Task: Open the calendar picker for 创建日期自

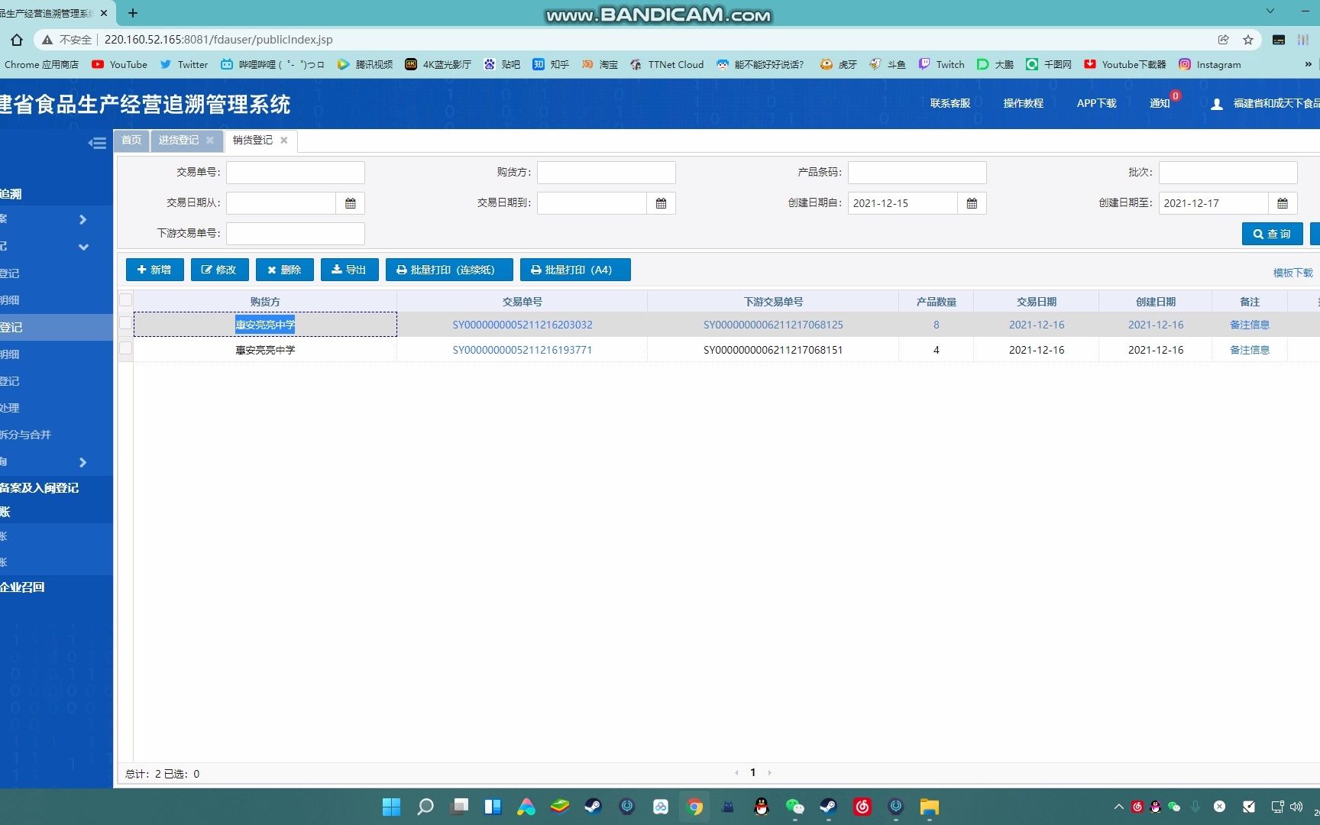Action: 971,202
